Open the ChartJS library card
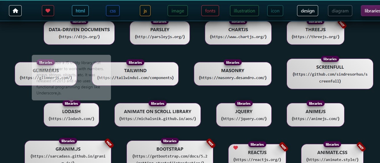 pos(238,33)
